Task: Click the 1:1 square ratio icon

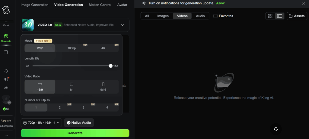Action: 72,84
